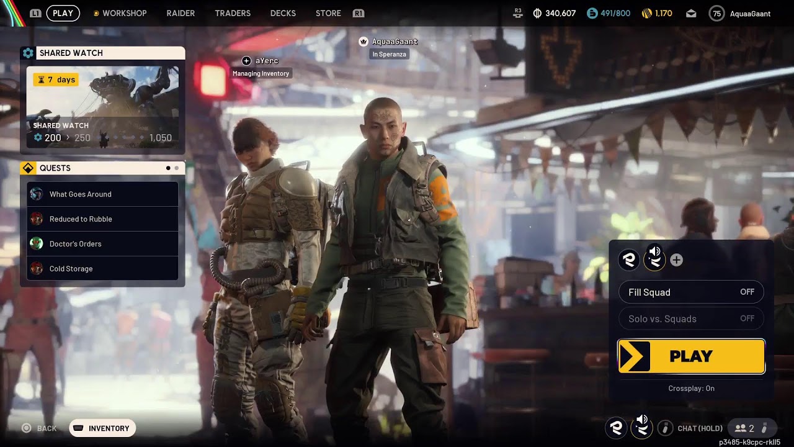This screenshot has height=447, width=794.
Task: Open the INVENTORY button
Action: click(102, 428)
